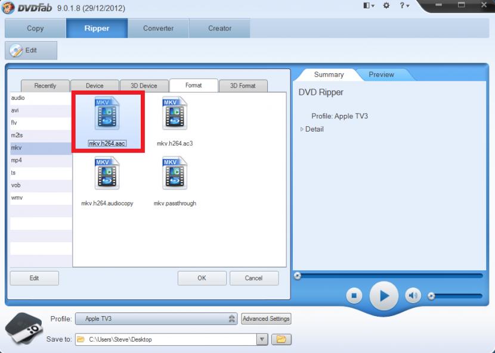Click the volume slider track
This screenshot has height=353, width=495.
coord(456,296)
